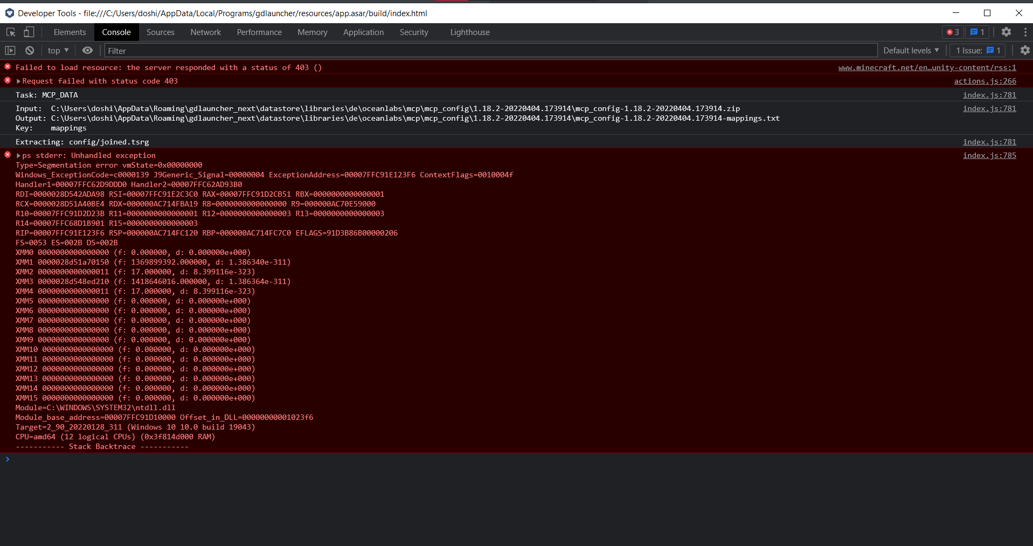Expand the ps stderr Unhandled exception entry
This screenshot has height=546, width=1033.
pos(18,155)
